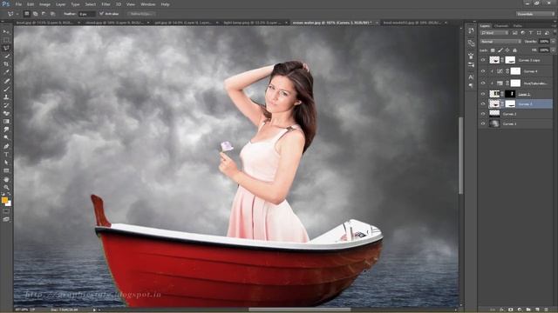Select the Horizontal Type tool
558x313 pixels.
6,155
